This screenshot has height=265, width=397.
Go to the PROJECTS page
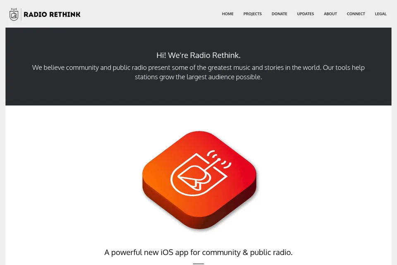[x=252, y=14]
